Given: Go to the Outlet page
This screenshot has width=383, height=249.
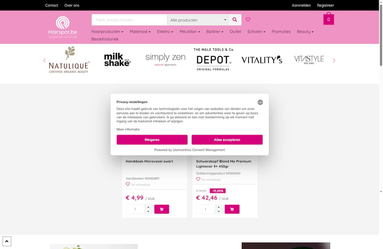Looking at the screenshot, I should 235,31.
